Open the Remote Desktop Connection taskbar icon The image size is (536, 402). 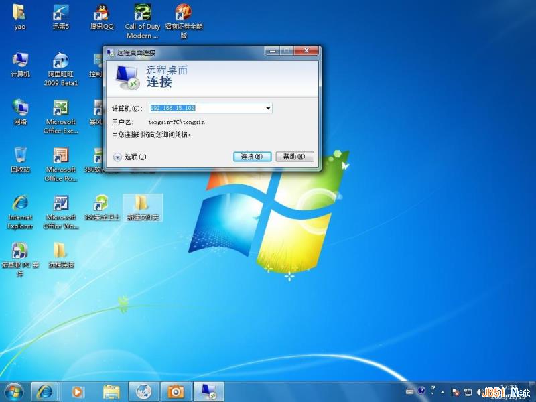[x=208, y=391]
